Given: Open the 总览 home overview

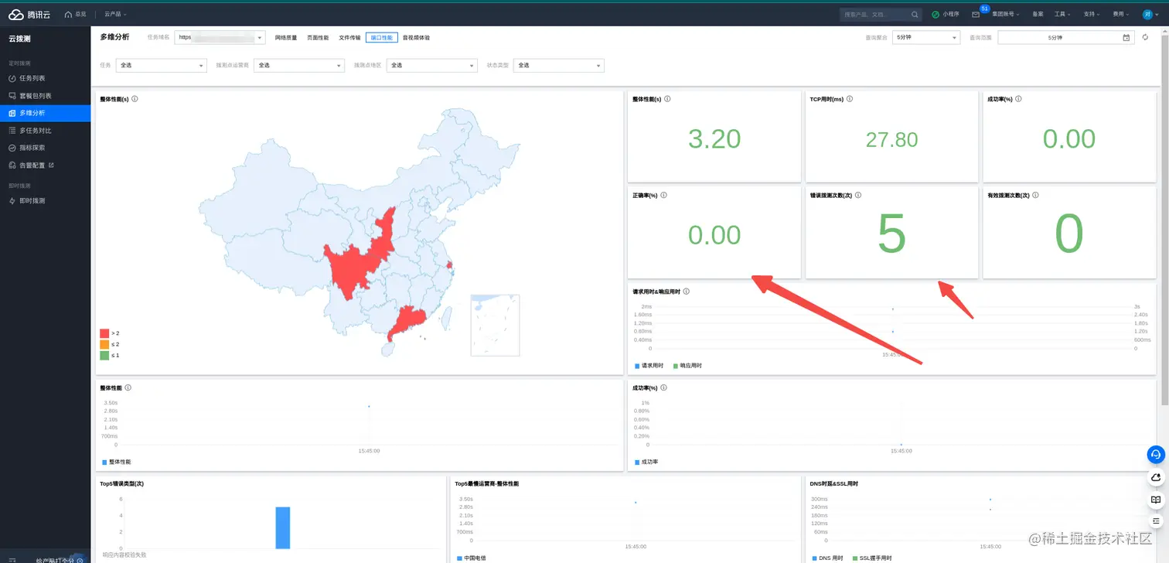Looking at the screenshot, I should [x=75, y=14].
